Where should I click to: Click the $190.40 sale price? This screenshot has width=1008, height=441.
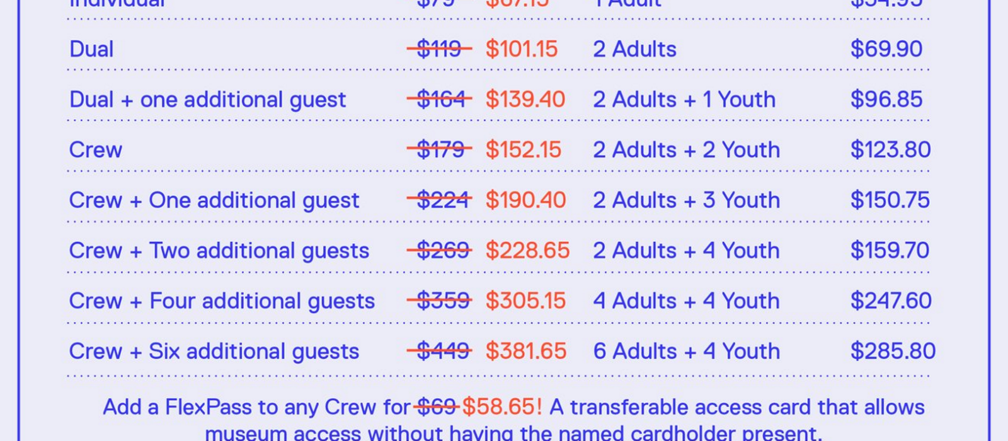click(525, 200)
